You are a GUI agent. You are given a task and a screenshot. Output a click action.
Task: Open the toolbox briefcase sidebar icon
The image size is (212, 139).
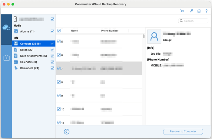point(6,58)
